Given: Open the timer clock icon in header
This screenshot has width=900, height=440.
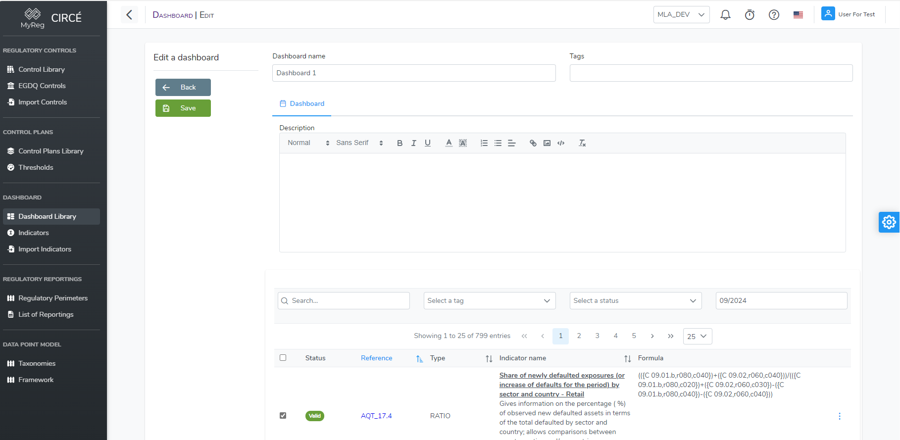Looking at the screenshot, I should [x=750, y=15].
